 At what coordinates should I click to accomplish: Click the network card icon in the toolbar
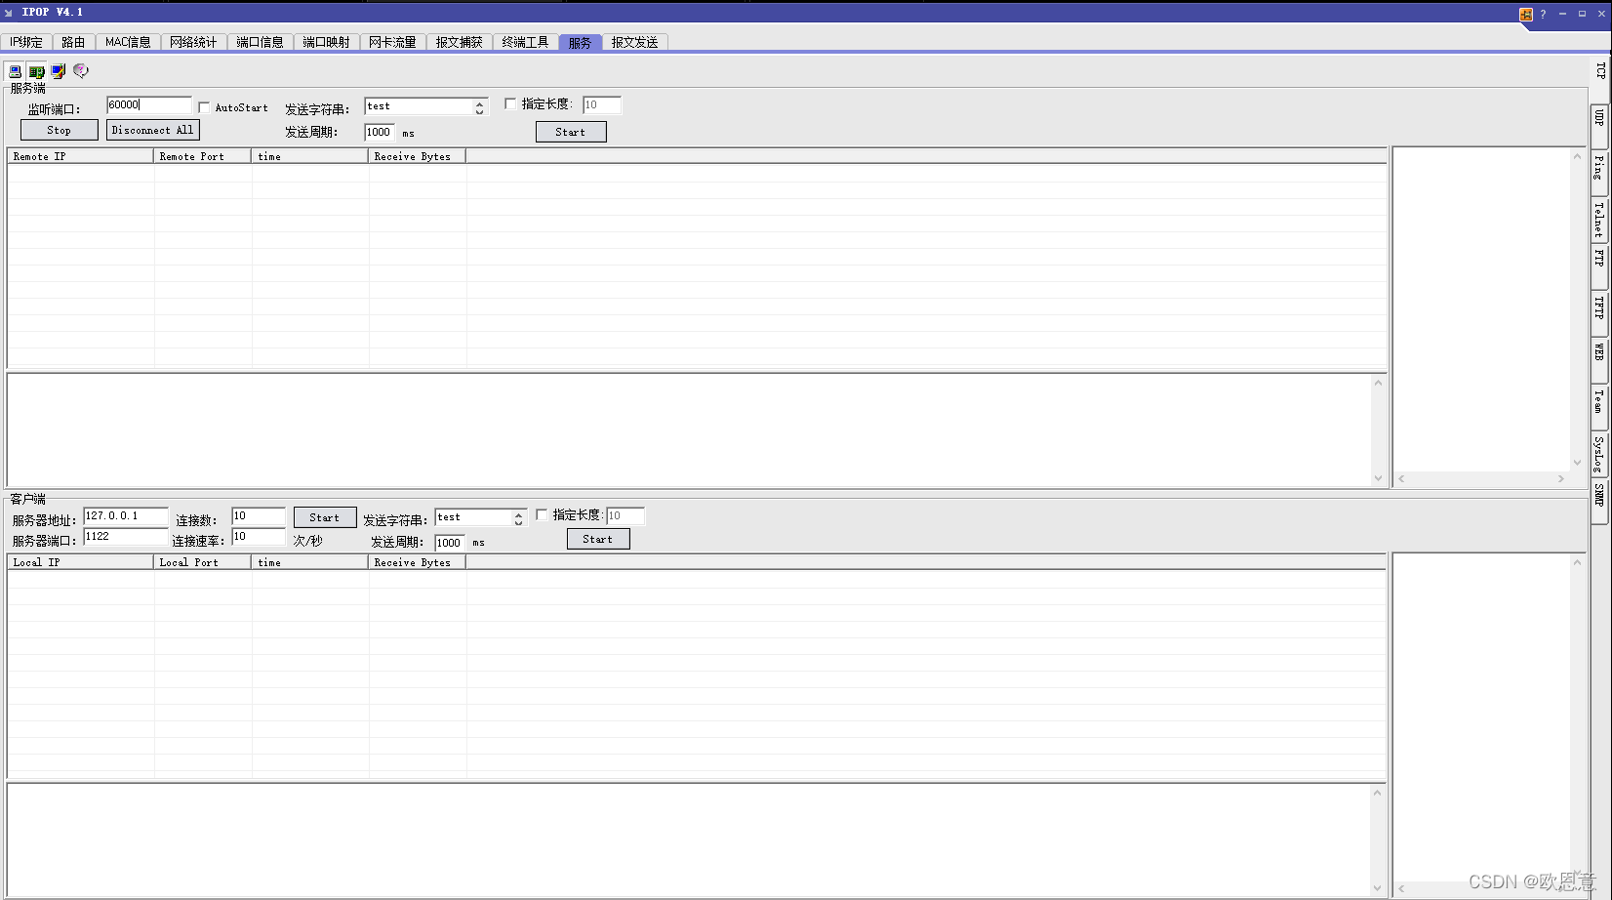coord(36,71)
